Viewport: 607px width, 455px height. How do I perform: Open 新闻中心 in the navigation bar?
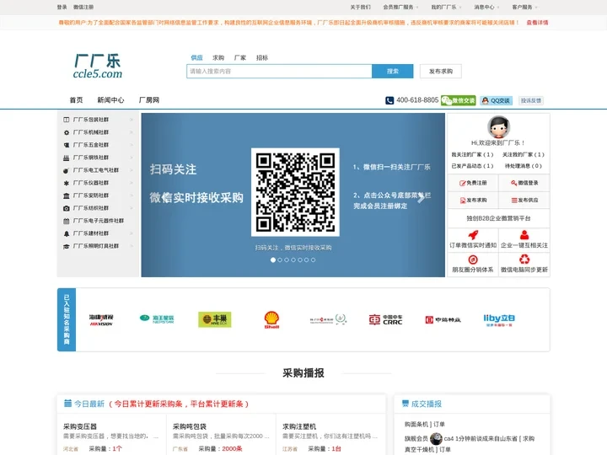pos(110,100)
